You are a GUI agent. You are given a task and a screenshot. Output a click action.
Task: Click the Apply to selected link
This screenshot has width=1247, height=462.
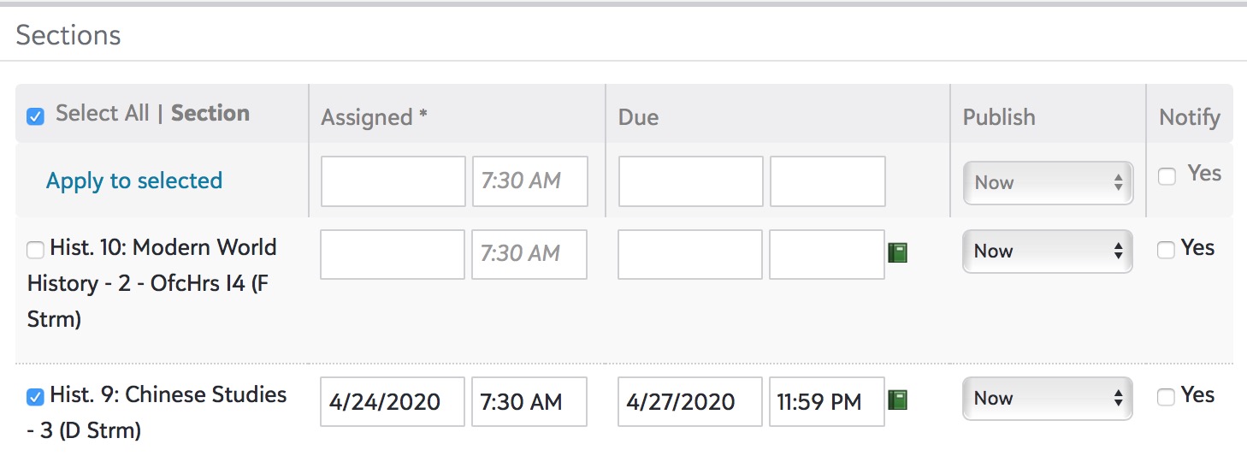pyautogui.click(x=134, y=181)
